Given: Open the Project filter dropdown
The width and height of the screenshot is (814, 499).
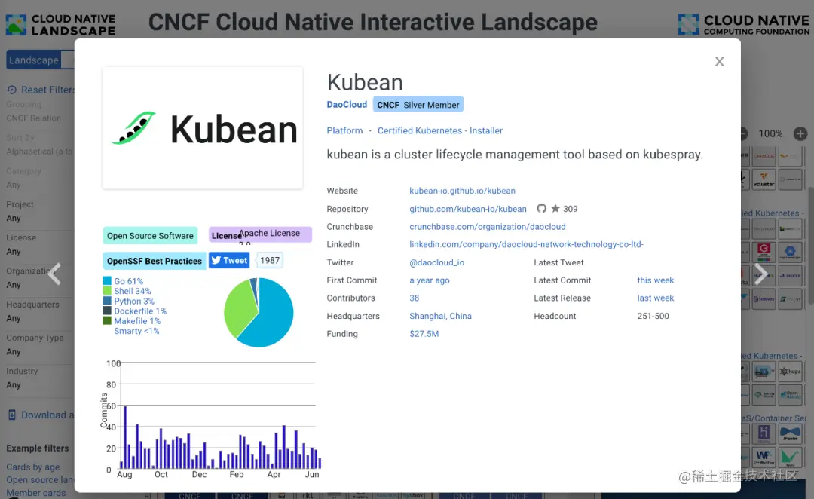Looking at the screenshot, I should coord(39,218).
